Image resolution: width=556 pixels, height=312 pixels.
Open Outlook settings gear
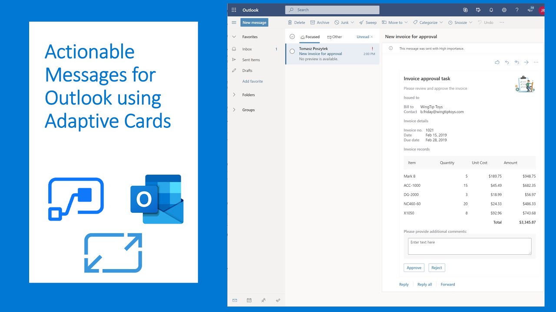[504, 10]
